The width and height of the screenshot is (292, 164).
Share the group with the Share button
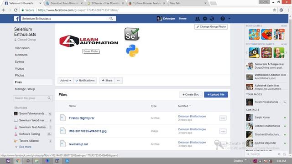coord(107,81)
